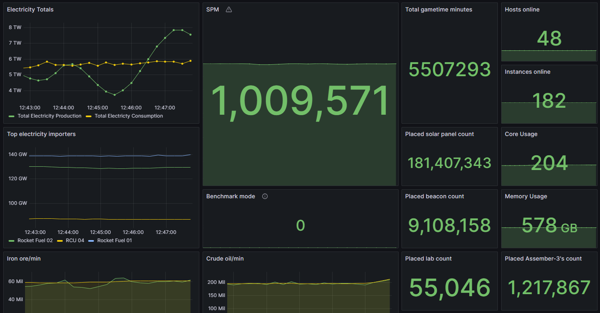The height and width of the screenshot is (313, 600).
Task: Click 200 Mil label in Crude oil chart
Action: (x=216, y=282)
